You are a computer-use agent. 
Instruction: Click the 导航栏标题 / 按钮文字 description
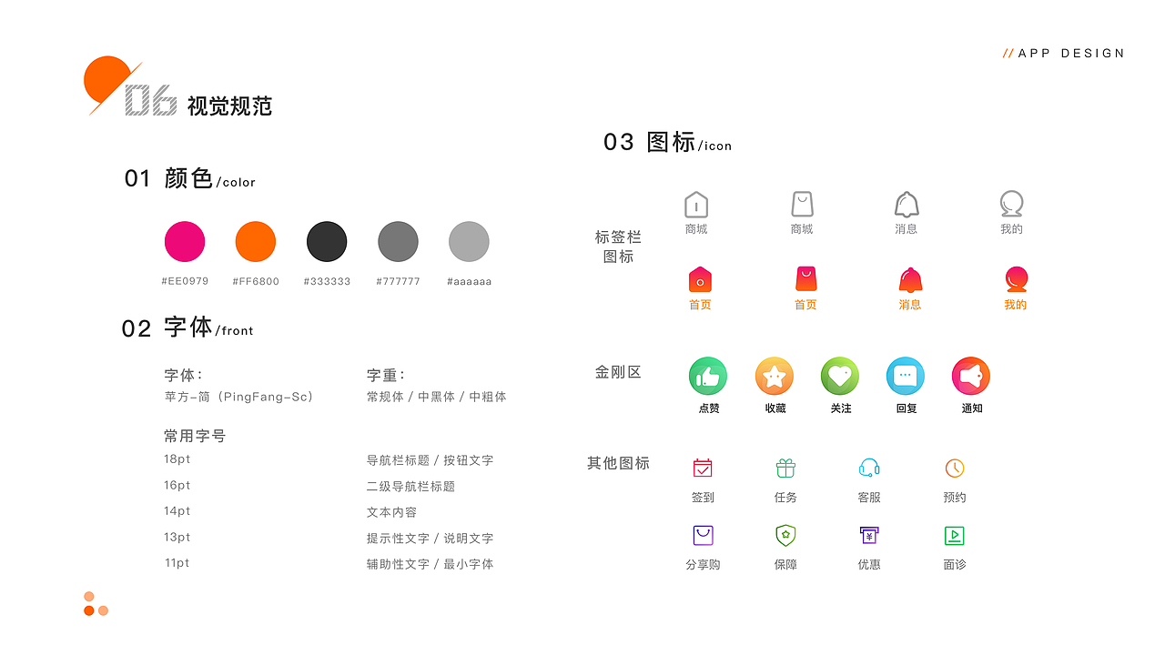(x=430, y=460)
